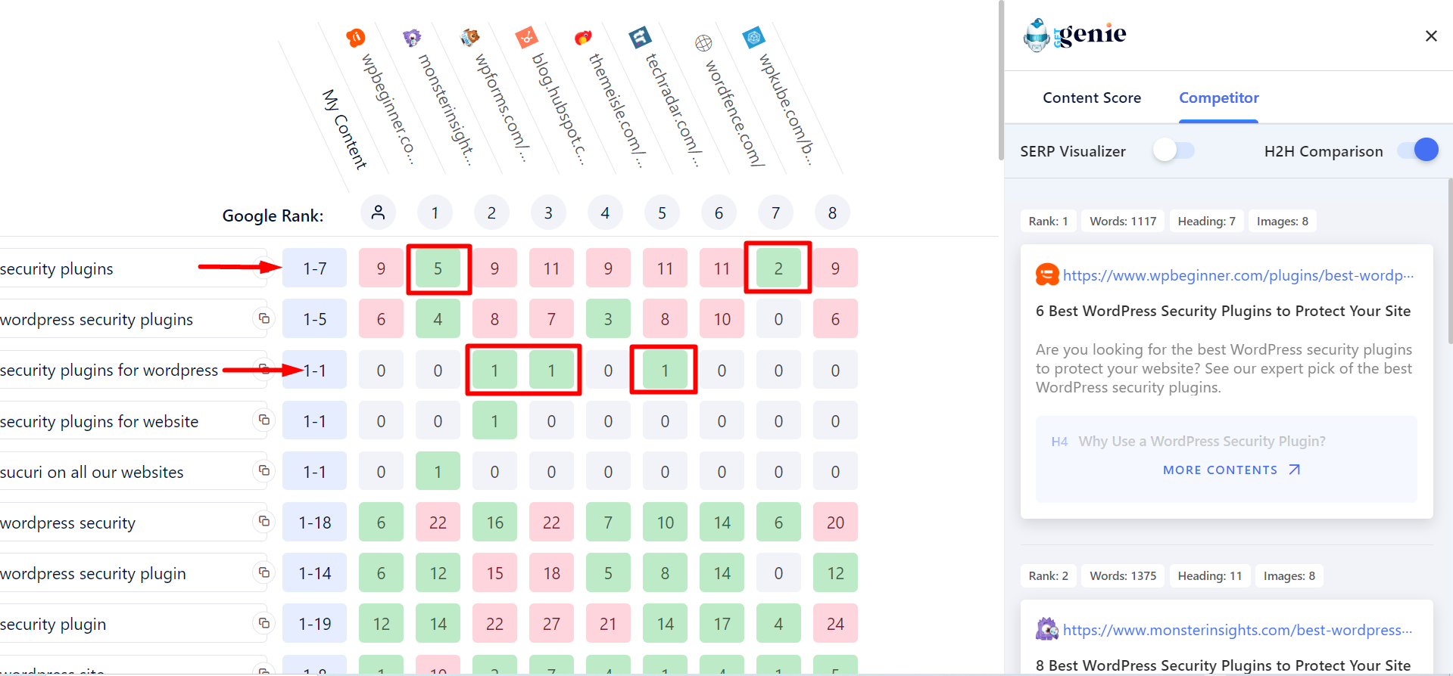This screenshot has height=676, width=1453.
Task: Select the Competitor tab
Action: point(1218,98)
